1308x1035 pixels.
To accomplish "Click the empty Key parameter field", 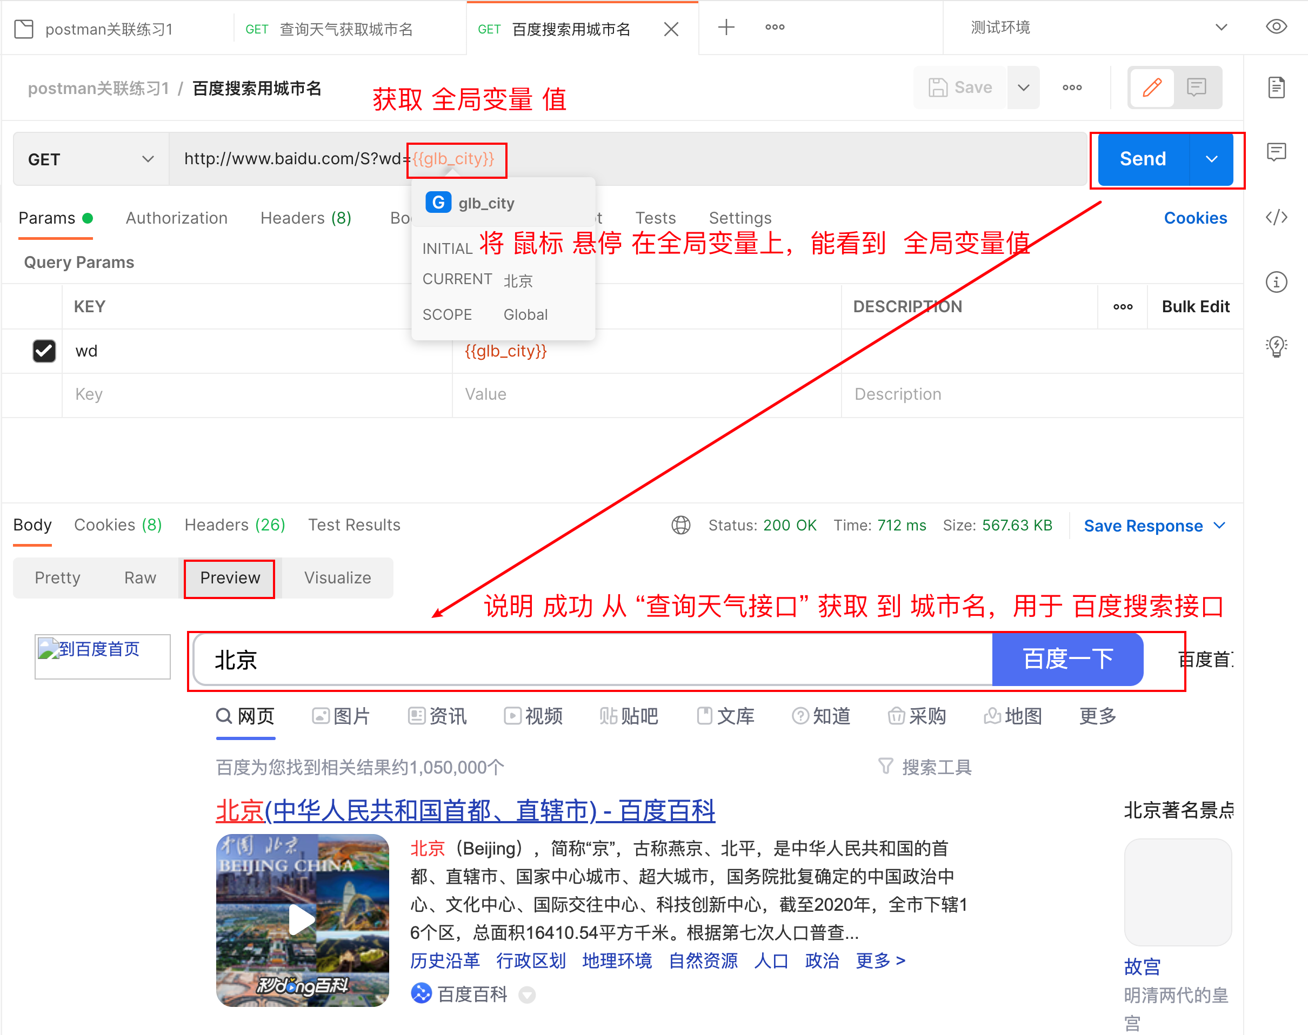I will point(257,394).
